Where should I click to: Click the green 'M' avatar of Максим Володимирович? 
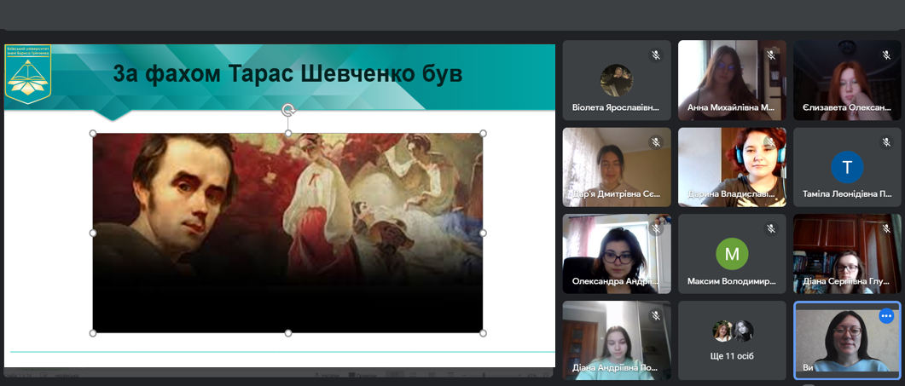point(732,254)
